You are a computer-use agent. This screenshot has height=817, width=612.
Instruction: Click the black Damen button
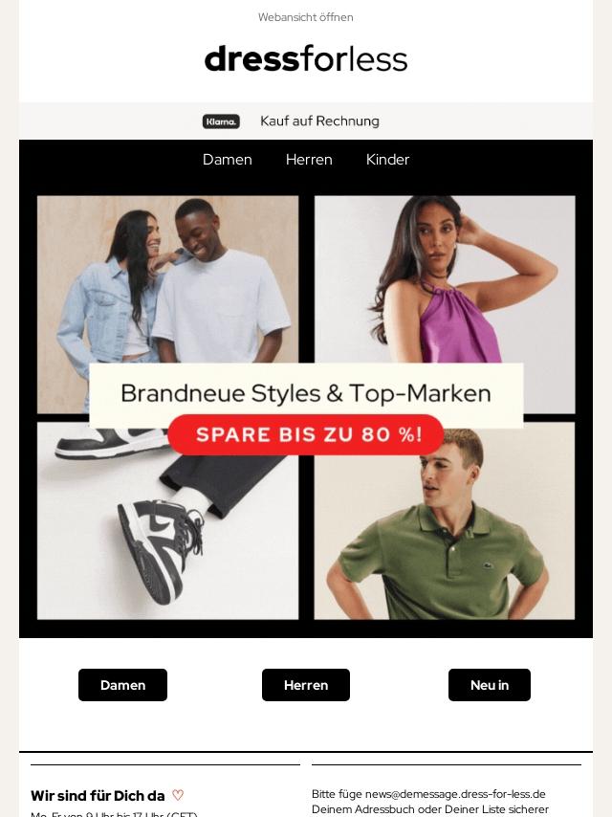coord(123,685)
